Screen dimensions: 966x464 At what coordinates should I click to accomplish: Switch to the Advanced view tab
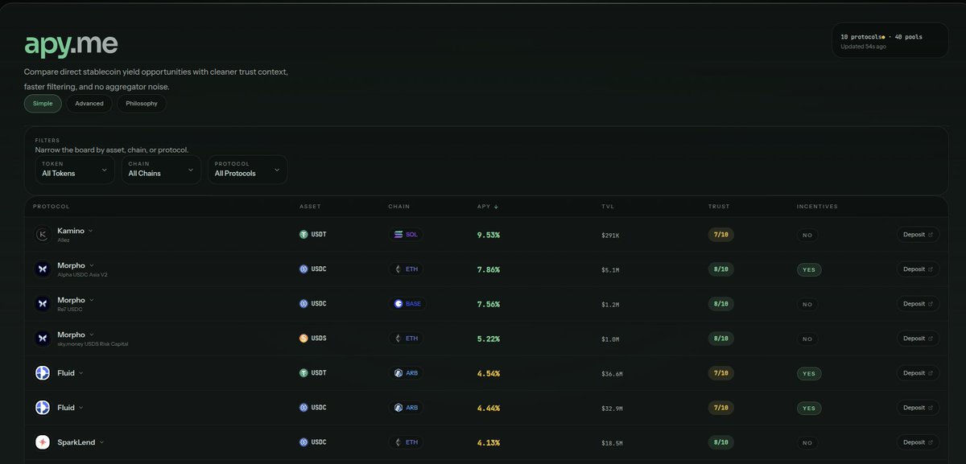[89, 104]
